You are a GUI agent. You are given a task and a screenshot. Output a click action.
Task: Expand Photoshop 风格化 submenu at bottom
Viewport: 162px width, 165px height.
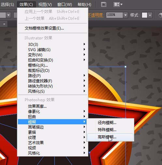pos(52,153)
